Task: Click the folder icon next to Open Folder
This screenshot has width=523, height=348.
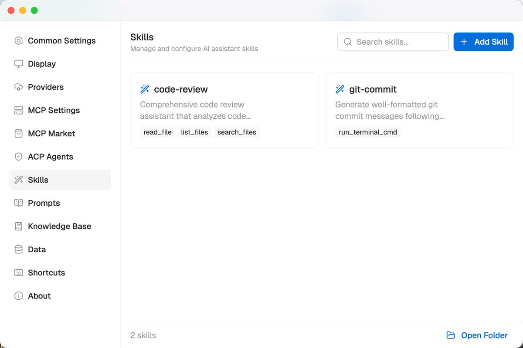Action: [450, 335]
